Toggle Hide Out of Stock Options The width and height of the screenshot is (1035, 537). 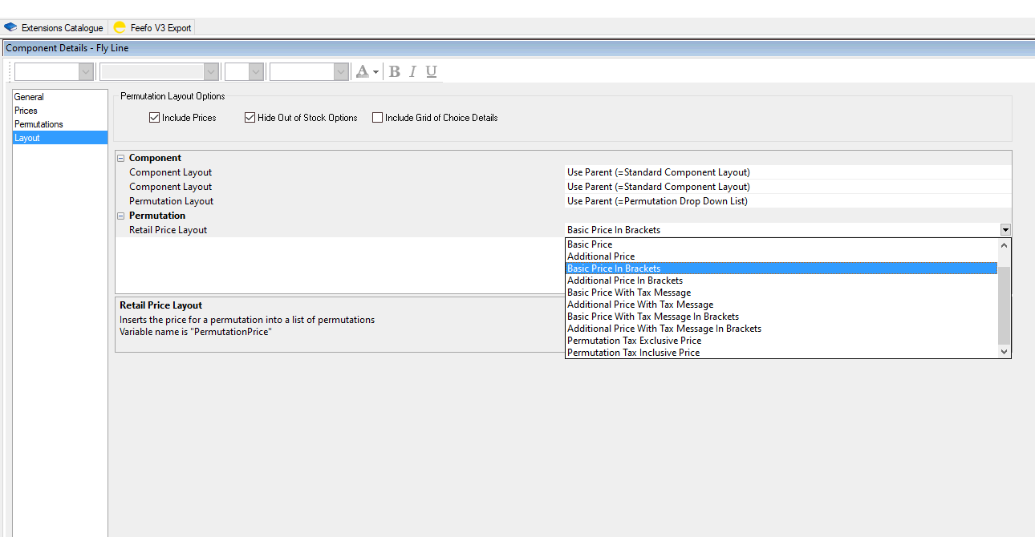pos(250,118)
